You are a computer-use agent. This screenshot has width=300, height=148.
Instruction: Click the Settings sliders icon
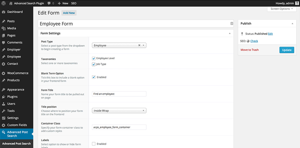tap(4, 118)
